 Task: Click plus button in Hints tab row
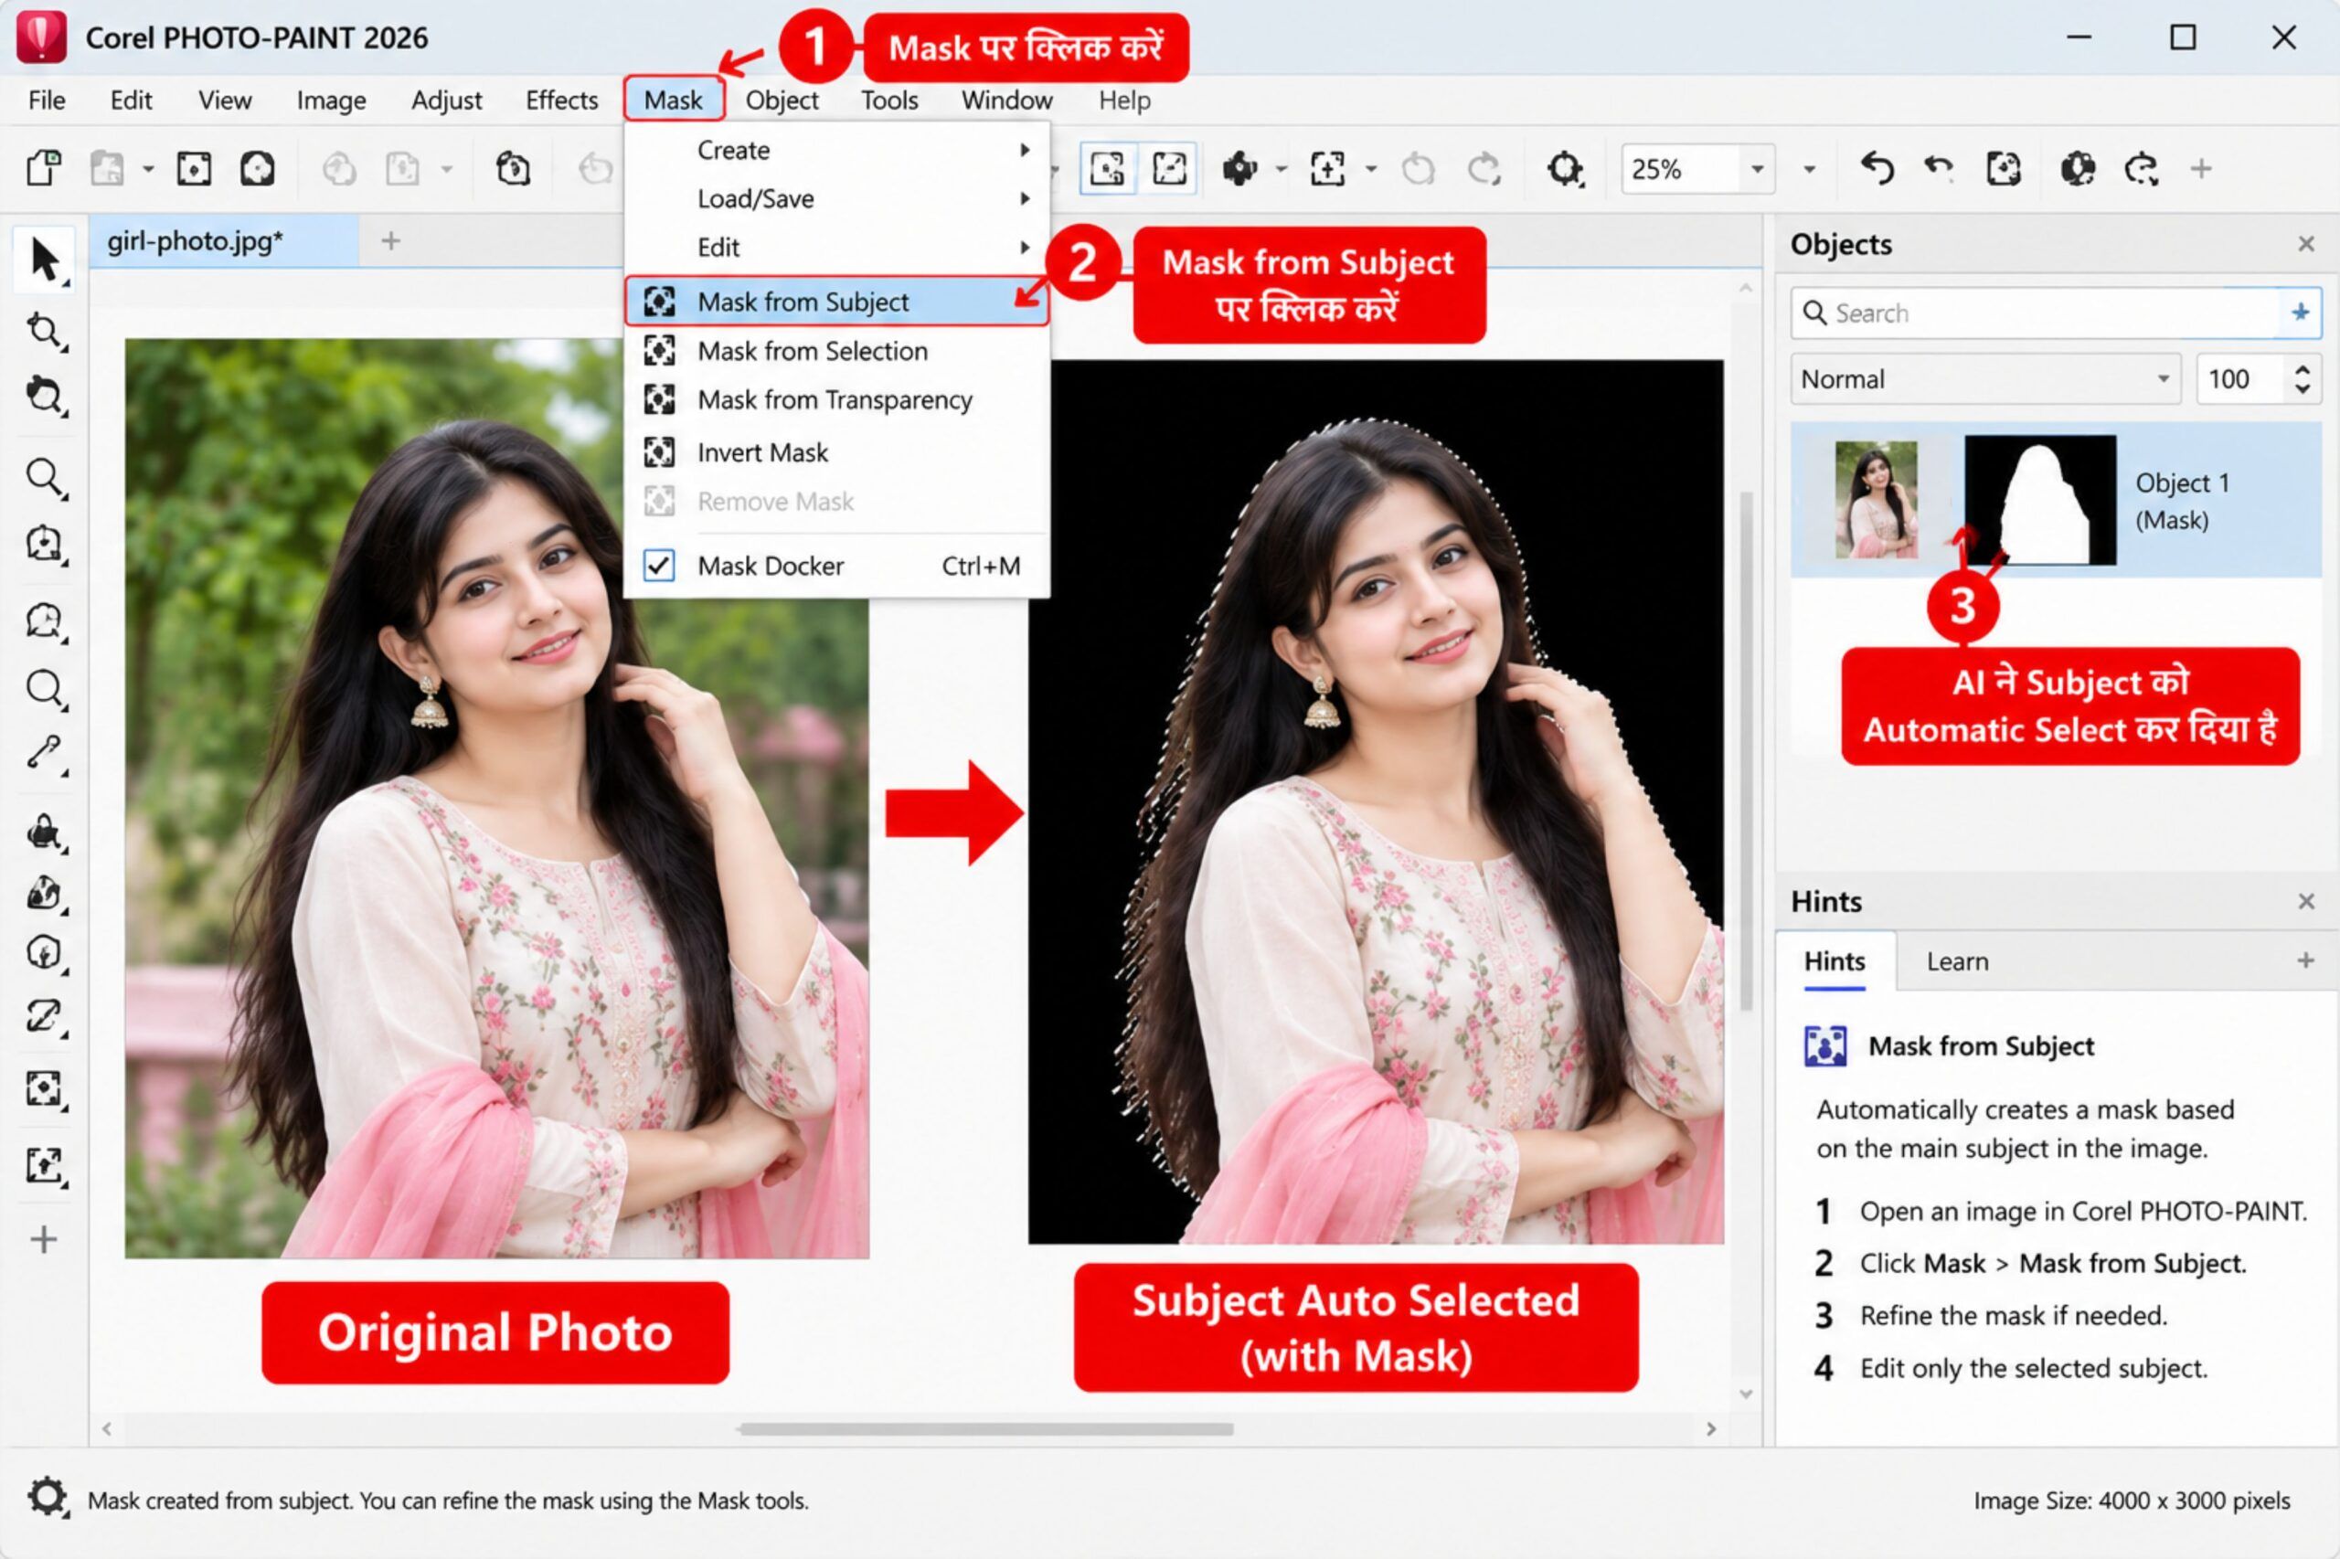(x=2305, y=960)
